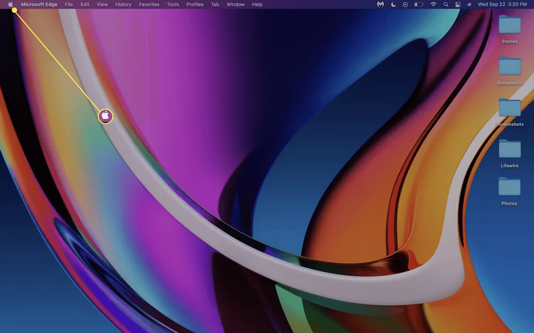Viewport: 534px width, 333px height.
Task: Open the Profiles menu
Action: coord(195,4)
